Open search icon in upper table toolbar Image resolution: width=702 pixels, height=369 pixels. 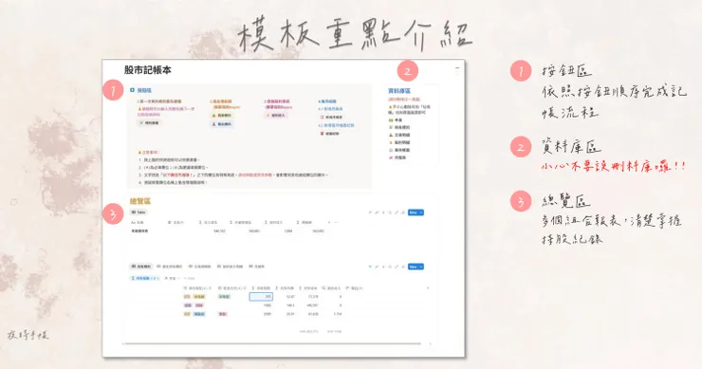[390, 212]
